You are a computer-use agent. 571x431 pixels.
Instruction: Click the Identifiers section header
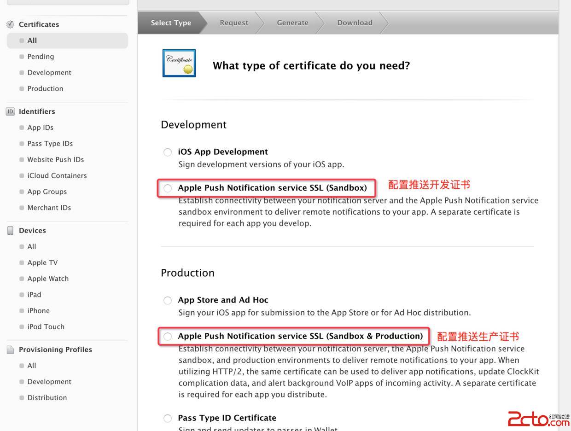[37, 111]
